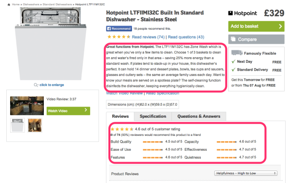Open the Questions & Answers tab
This screenshot has height=183, width=289.
point(198,116)
